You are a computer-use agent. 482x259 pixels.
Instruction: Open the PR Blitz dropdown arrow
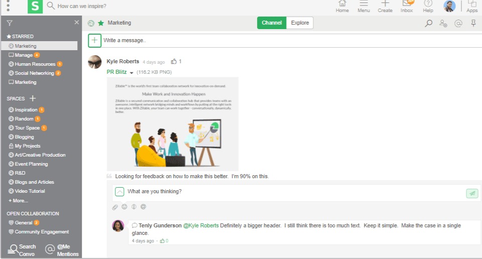[x=131, y=73]
